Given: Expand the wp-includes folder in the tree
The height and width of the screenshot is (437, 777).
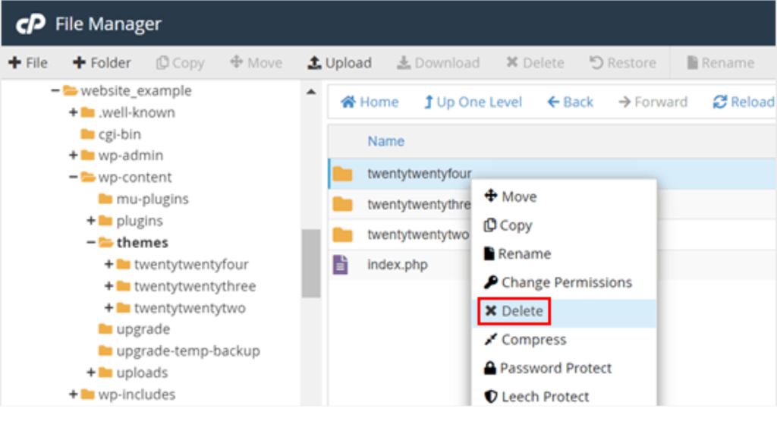Looking at the screenshot, I should pos(74,395).
